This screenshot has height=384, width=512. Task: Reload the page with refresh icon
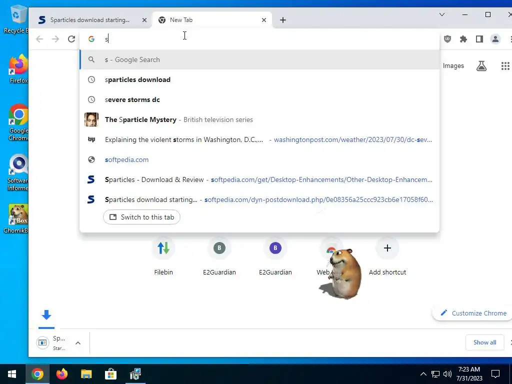click(71, 39)
